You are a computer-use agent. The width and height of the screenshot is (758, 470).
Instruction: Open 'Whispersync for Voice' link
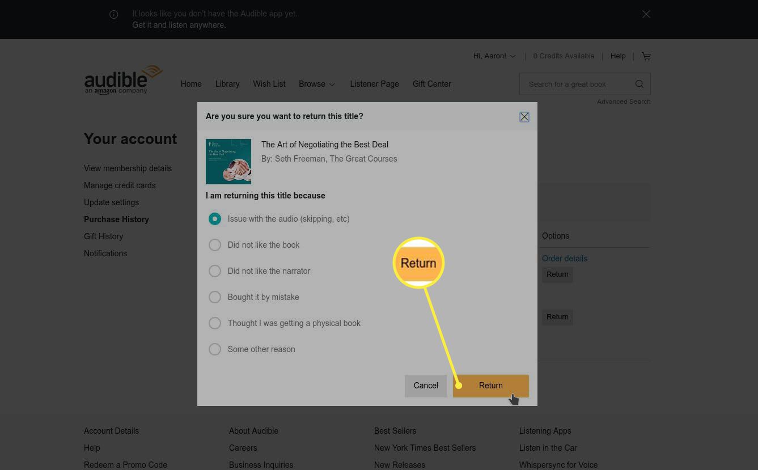click(x=558, y=465)
